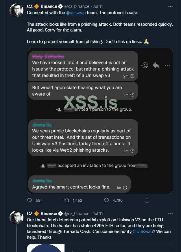Open the three-dot menu on first tweet

(x=171, y=6)
